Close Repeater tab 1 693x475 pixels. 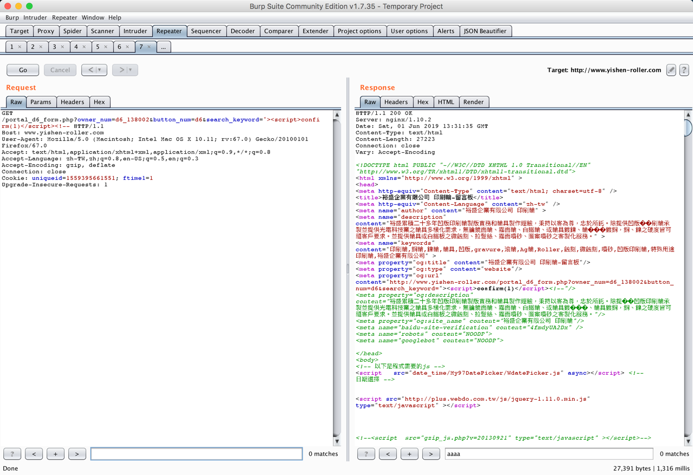pos(20,47)
